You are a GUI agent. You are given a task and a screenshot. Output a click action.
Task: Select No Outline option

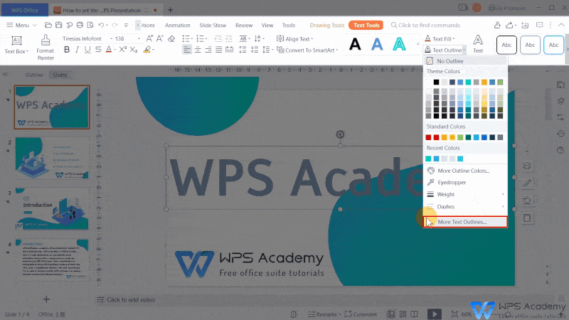tap(465, 61)
